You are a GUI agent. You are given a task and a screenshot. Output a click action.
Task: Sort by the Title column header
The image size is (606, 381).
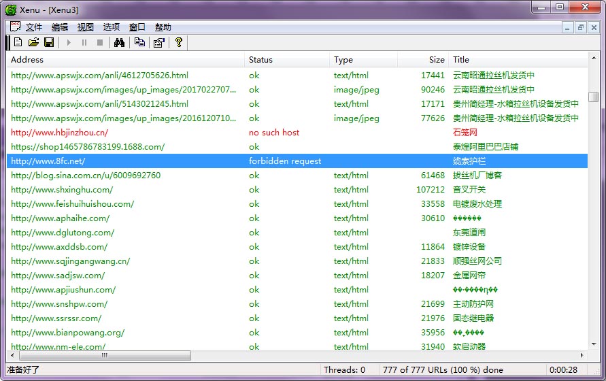518,60
